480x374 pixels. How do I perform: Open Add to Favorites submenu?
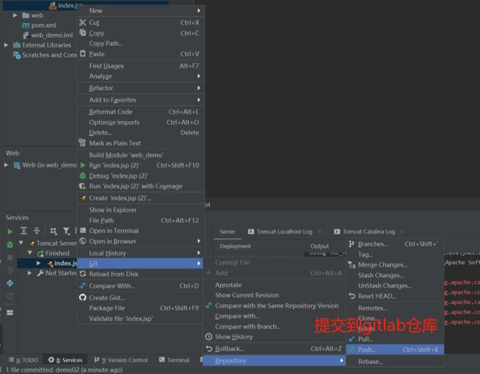point(141,100)
